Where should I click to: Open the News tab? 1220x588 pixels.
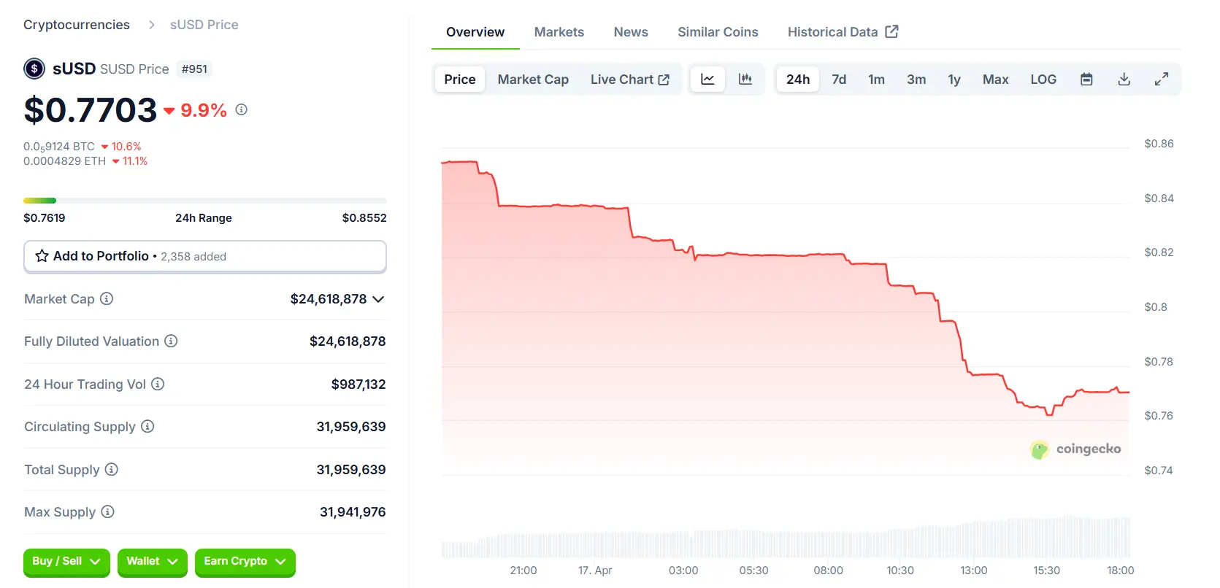click(x=631, y=32)
